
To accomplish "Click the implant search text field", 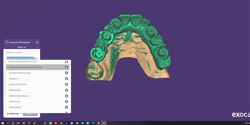I will (x=20, y=58).
